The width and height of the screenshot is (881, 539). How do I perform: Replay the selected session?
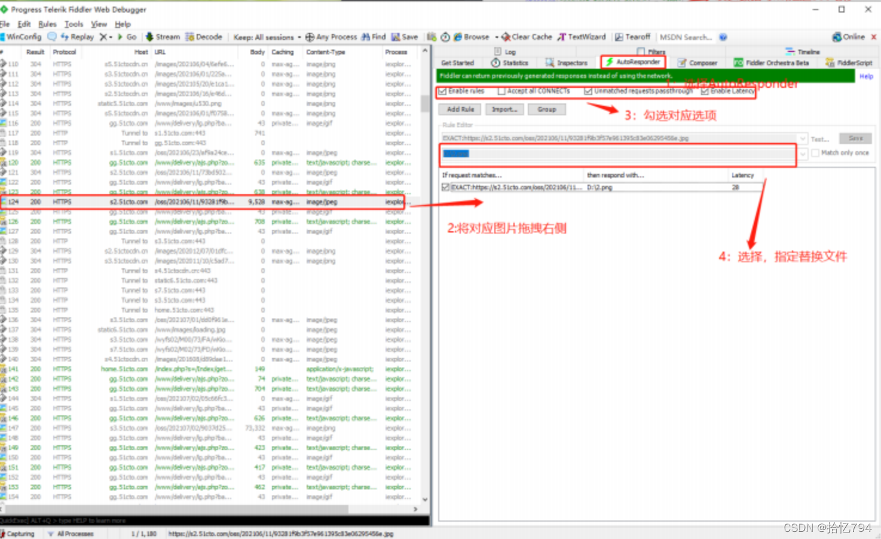77,37
